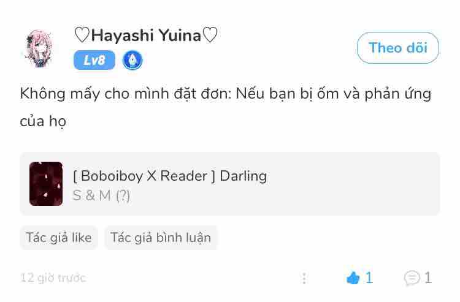The width and height of the screenshot is (460, 302).
Task: Click the heart symbol after Yuina
Action: [x=210, y=35]
